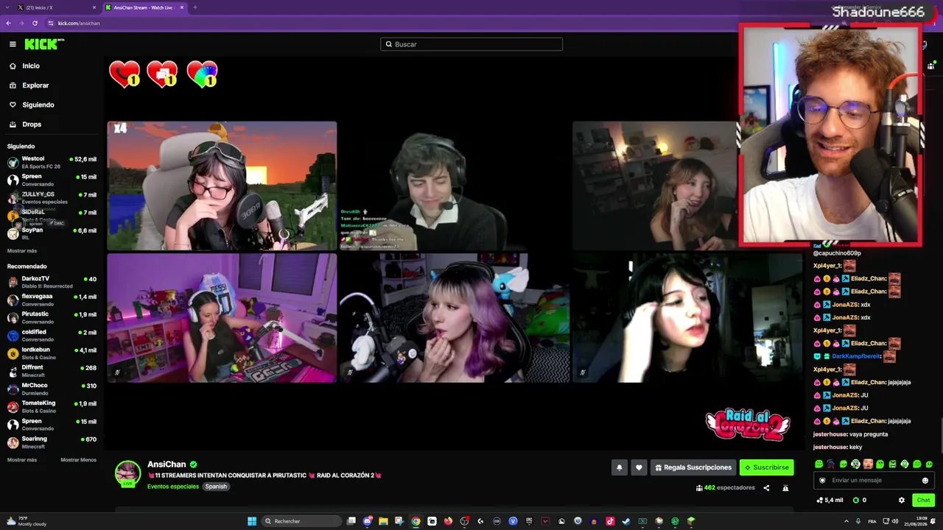The image size is (943, 530).
Task: Follow channel with the heart button
Action: pyautogui.click(x=639, y=467)
